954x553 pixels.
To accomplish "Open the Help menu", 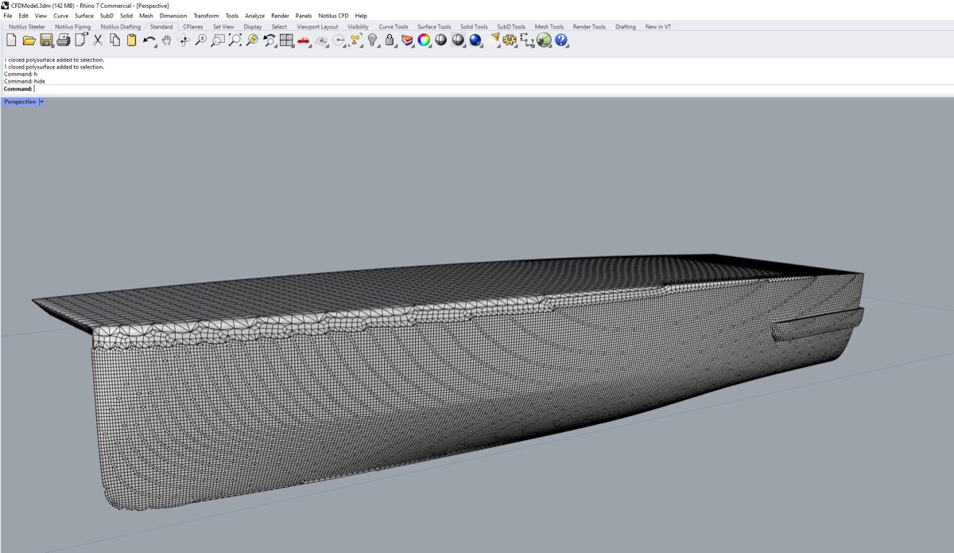I will pos(361,16).
